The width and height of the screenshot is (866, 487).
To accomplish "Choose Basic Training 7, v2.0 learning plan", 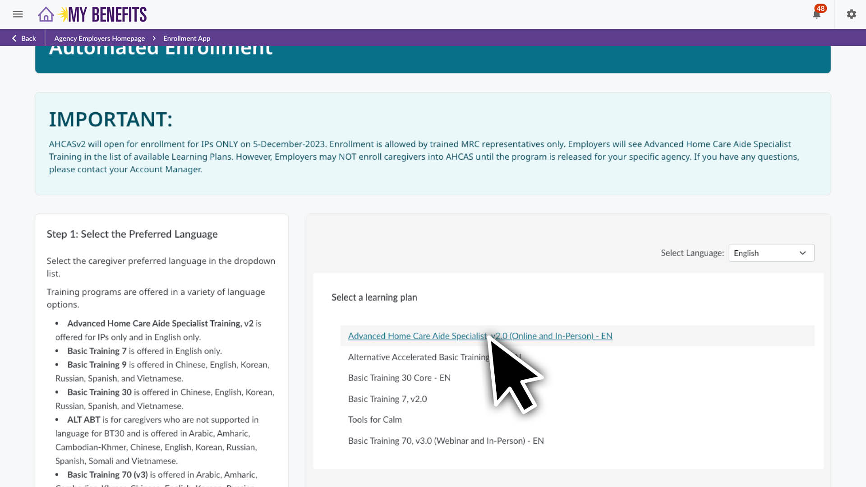I will 387,399.
